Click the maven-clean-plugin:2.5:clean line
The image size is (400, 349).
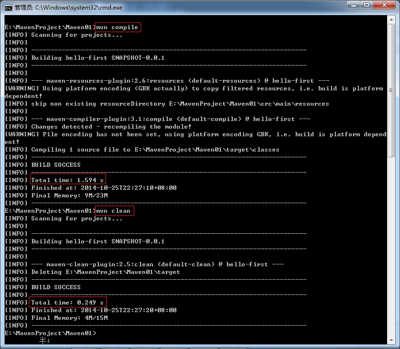tap(144, 264)
